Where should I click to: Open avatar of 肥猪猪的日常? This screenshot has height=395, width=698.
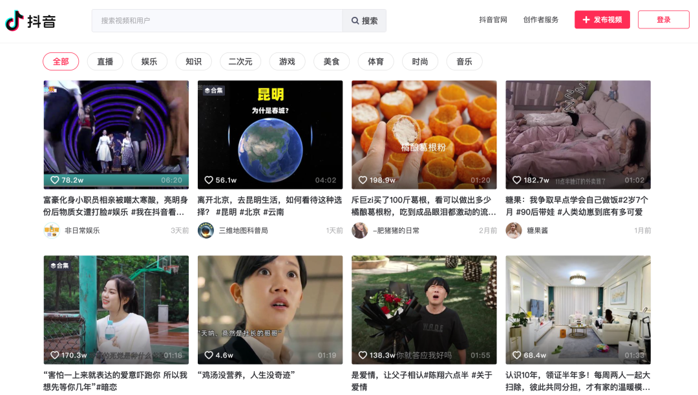(360, 230)
